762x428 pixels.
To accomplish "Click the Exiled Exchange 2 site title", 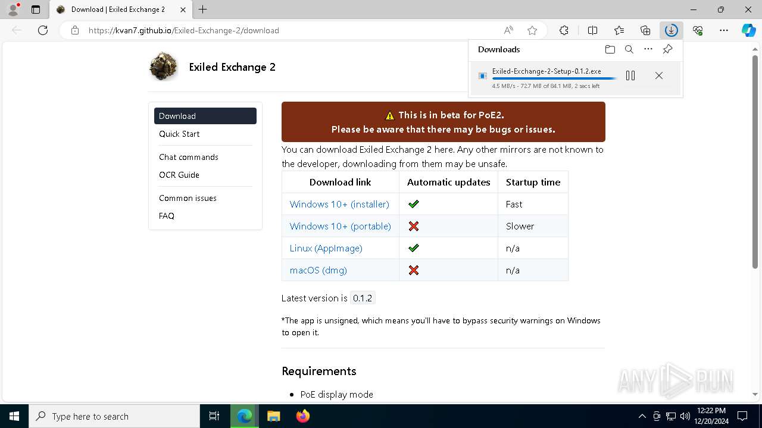I will pos(232,67).
